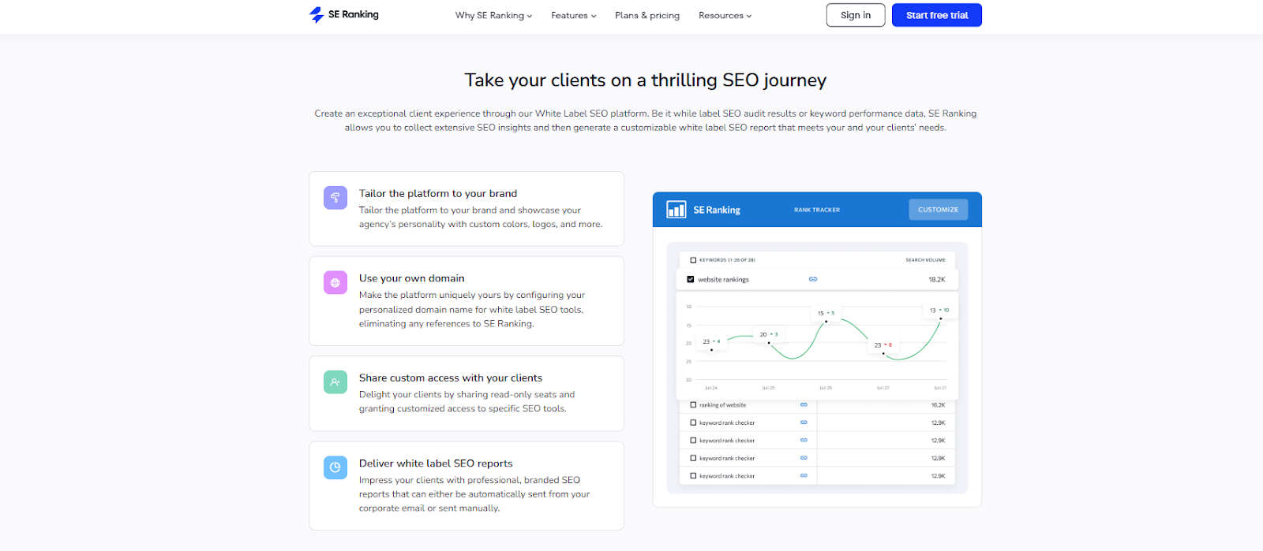Click the pie chart icon beside Deliver white label reports
This screenshot has width=1263, height=551.
(x=335, y=467)
